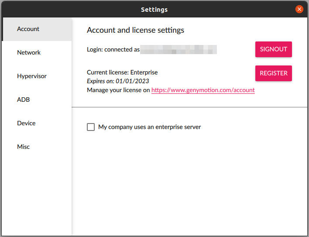Click the REGISTER license button
Screen dimensions: 309x237
pyautogui.click(x=273, y=73)
